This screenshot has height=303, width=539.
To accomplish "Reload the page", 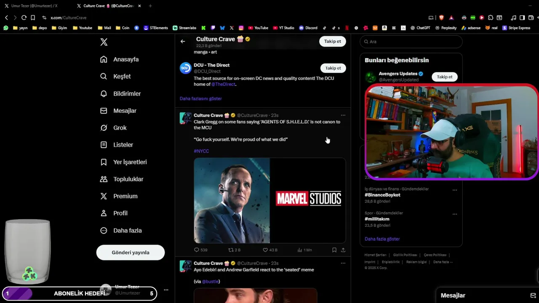I will pos(24,18).
